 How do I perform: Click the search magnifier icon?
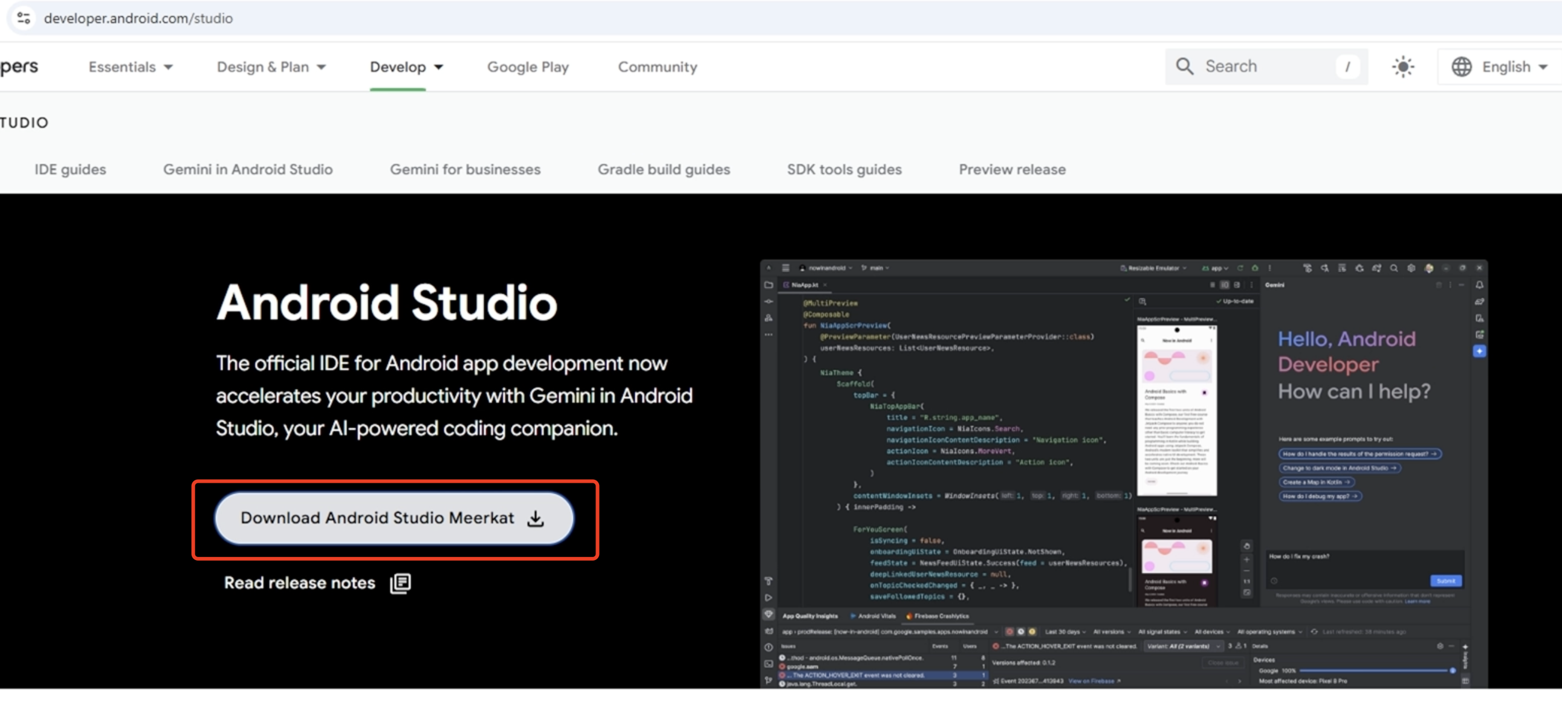(1184, 66)
